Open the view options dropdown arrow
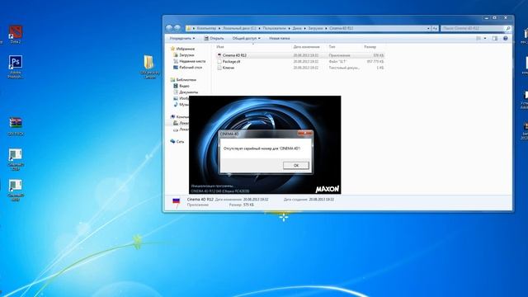 (485, 39)
